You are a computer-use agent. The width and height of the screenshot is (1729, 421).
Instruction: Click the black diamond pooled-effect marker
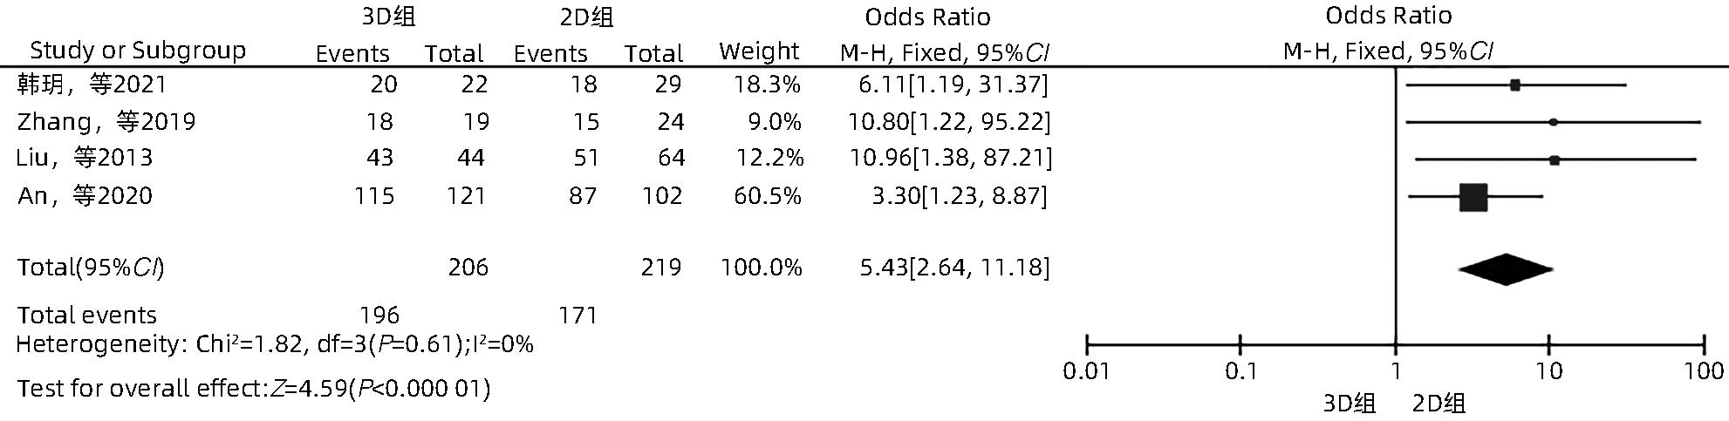point(1505,269)
